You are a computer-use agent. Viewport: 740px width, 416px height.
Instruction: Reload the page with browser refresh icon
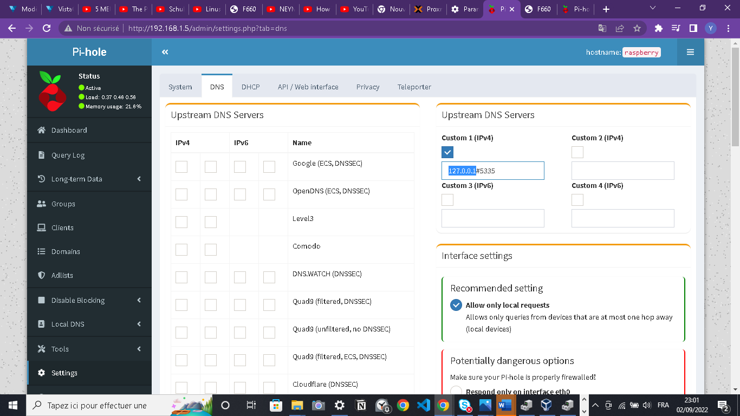[x=47, y=28]
